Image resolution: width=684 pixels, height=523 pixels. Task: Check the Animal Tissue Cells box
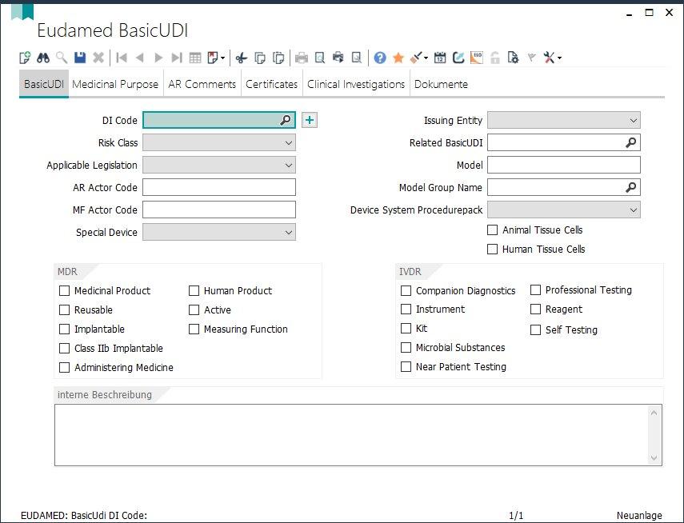pos(492,230)
